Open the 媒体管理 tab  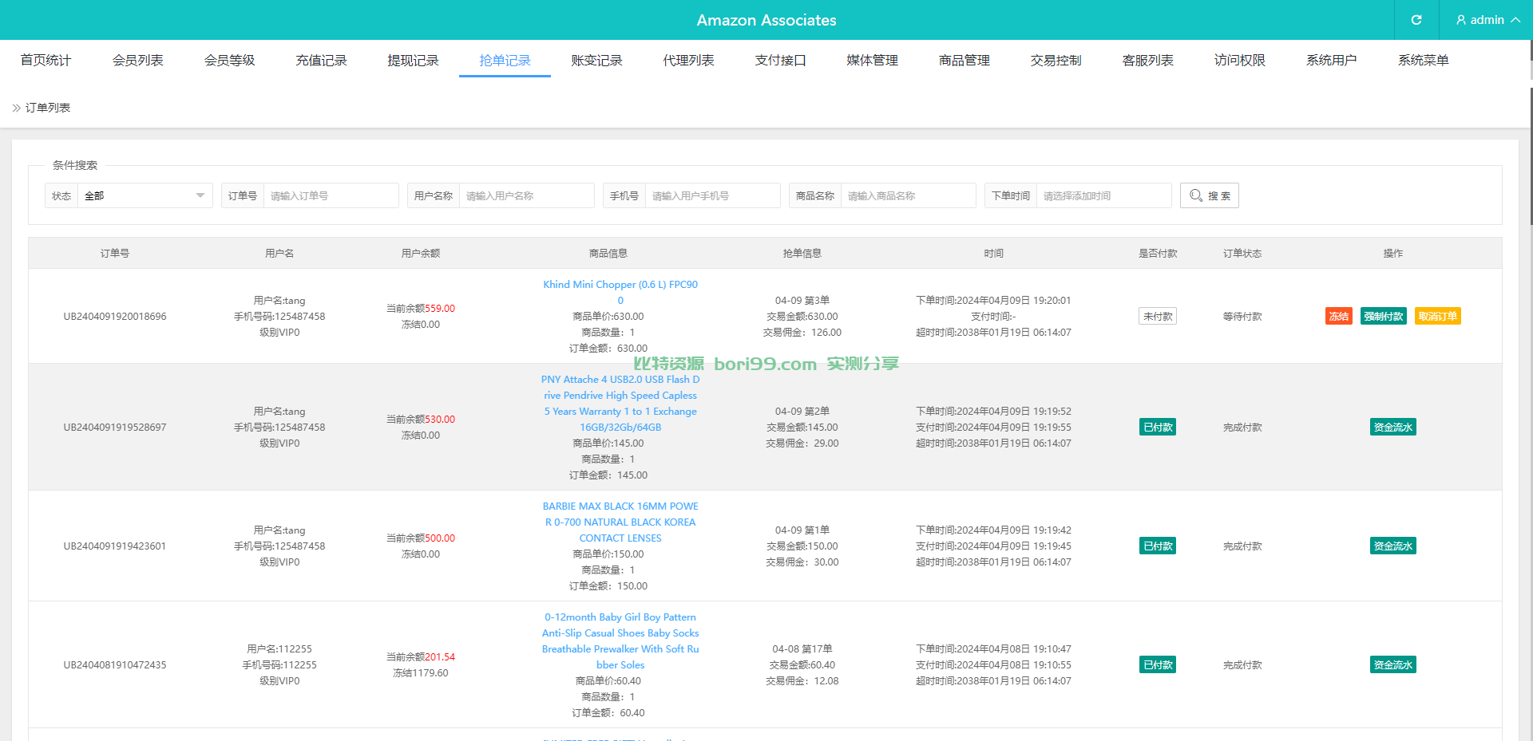point(872,61)
